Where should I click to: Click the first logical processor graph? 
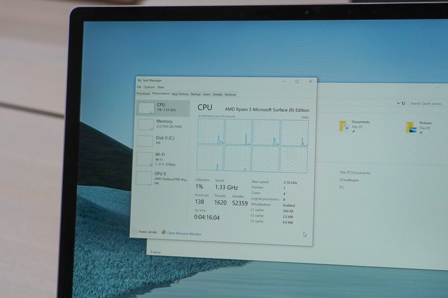pyautogui.click(x=211, y=132)
